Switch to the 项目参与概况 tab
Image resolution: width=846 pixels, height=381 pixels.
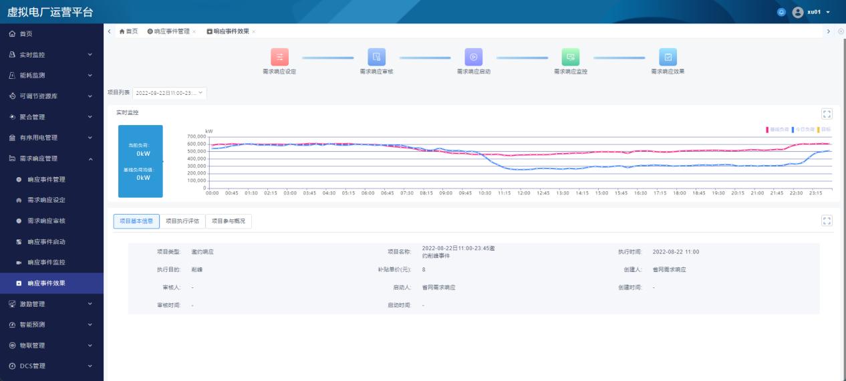(x=229, y=221)
